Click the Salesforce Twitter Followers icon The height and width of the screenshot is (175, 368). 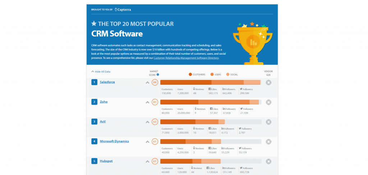[x=241, y=89]
